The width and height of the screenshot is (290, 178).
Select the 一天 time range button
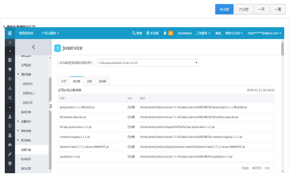pos(261,9)
